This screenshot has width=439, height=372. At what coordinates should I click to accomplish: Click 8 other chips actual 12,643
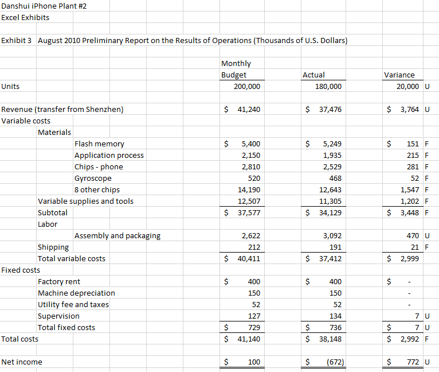coord(330,190)
